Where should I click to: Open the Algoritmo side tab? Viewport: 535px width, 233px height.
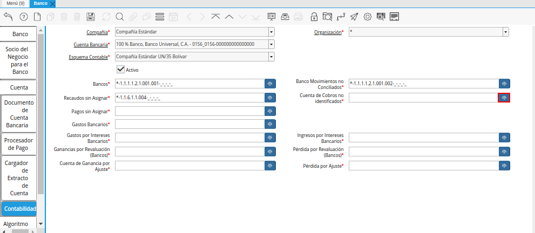point(19,224)
